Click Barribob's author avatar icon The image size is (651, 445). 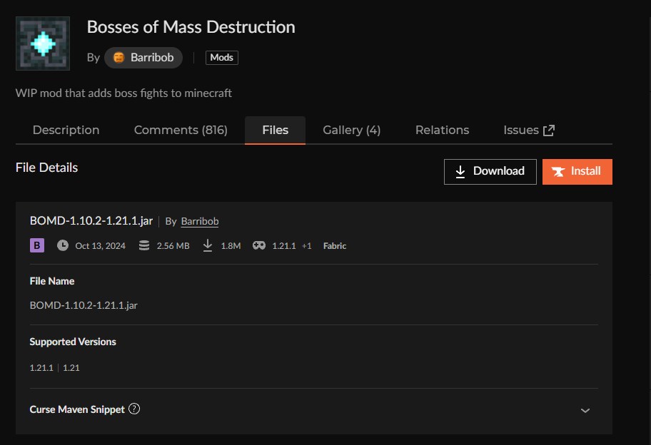(118, 58)
